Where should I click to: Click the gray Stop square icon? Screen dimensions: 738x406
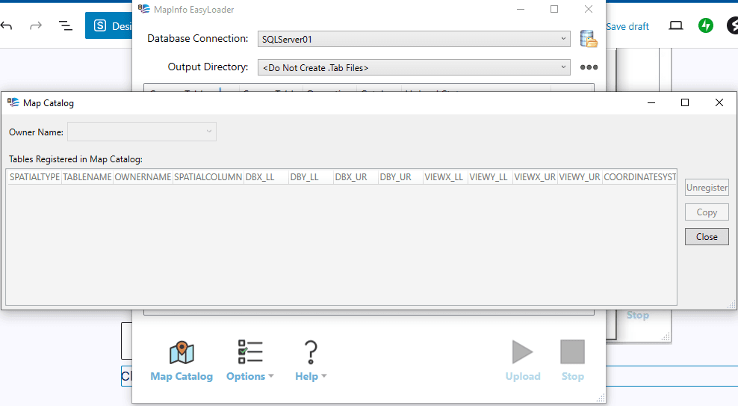(x=572, y=352)
